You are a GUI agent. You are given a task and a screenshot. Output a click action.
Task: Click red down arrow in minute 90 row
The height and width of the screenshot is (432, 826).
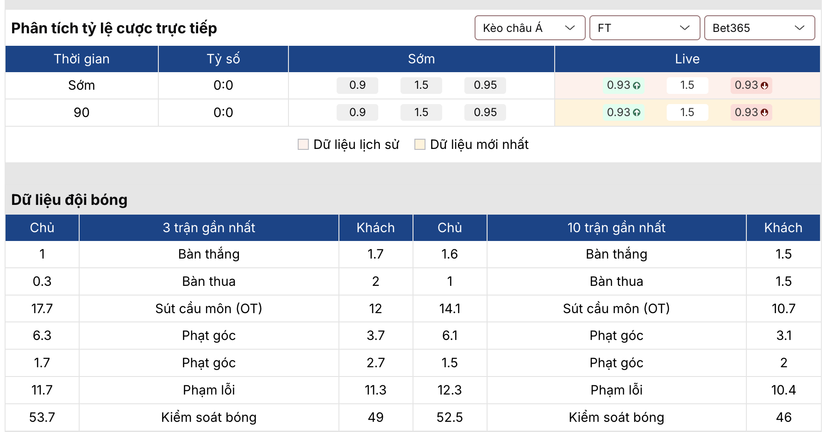764,112
